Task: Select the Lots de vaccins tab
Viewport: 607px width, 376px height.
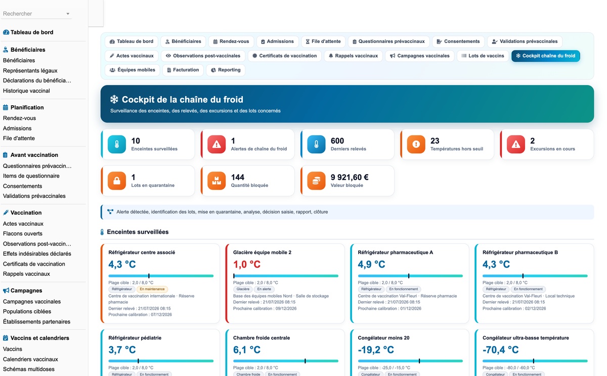Action: (x=483, y=56)
